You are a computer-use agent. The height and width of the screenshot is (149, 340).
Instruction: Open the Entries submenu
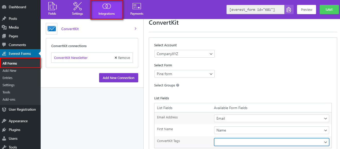[x=7, y=78]
